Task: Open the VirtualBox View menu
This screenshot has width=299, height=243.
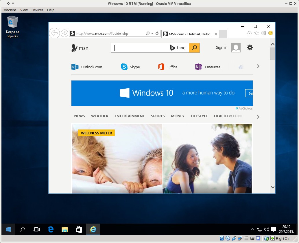Action: tap(24, 10)
